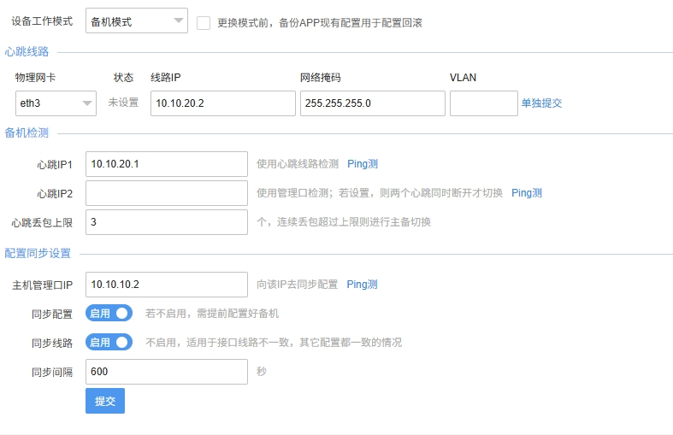
Task: Click the blue 提交 button
Action: click(105, 401)
